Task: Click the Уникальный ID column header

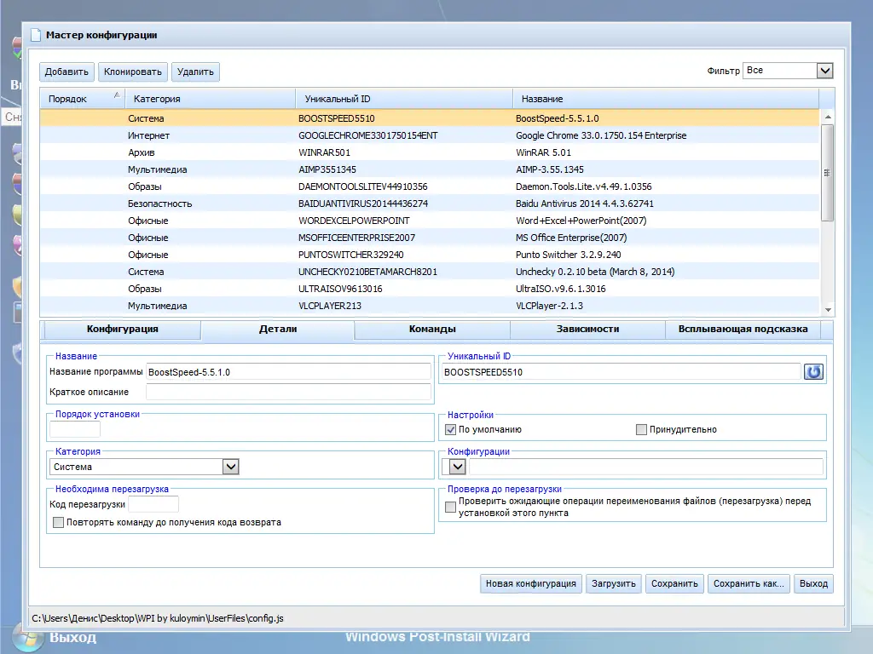Action: point(403,99)
